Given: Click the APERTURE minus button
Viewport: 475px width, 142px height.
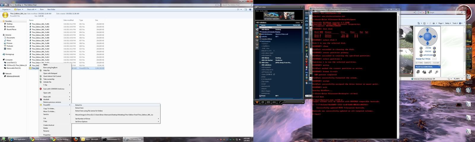Looking at the screenshot, I should click(421, 55).
